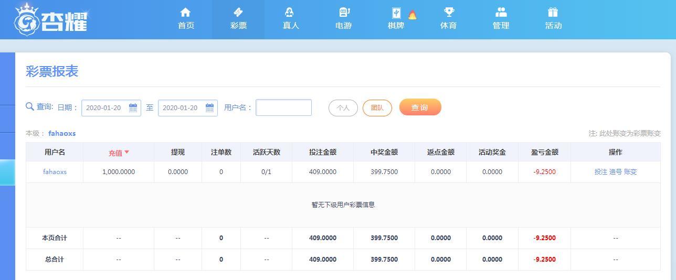This screenshot has height=280, width=676.
Task: Select the 团队 team filter
Action: [x=377, y=108]
